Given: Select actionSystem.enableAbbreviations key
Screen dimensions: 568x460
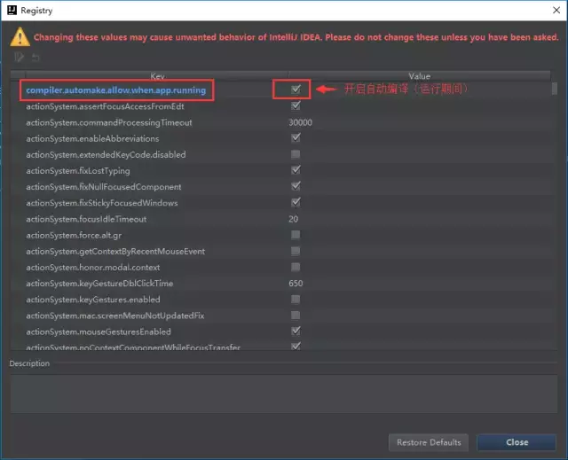Looking at the screenshot, I should point(92,139).
